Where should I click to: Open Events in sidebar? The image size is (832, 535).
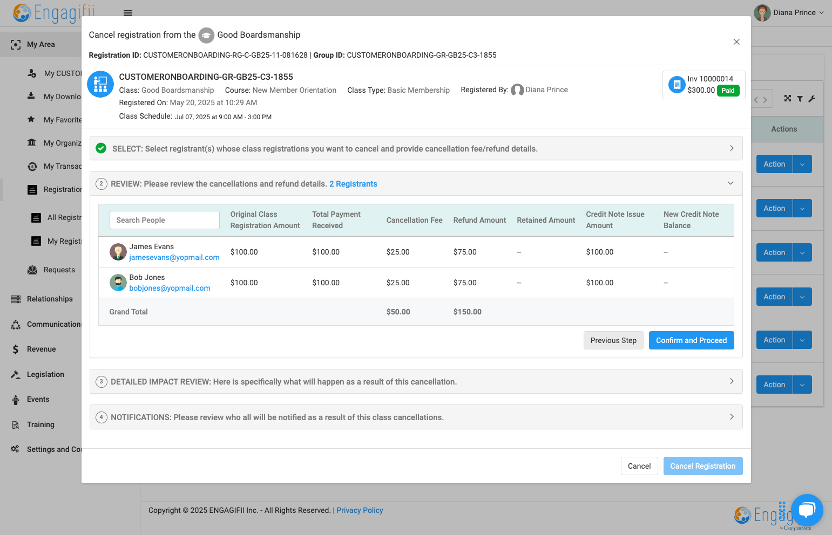(x=38, y=399)
